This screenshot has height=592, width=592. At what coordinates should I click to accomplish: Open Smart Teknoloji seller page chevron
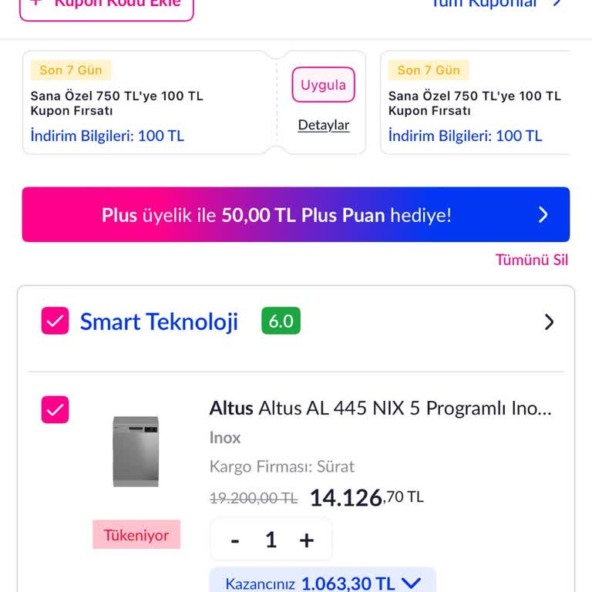coord(549,322)
